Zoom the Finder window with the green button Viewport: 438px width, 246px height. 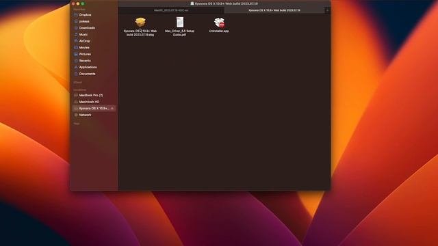(83, 4)
